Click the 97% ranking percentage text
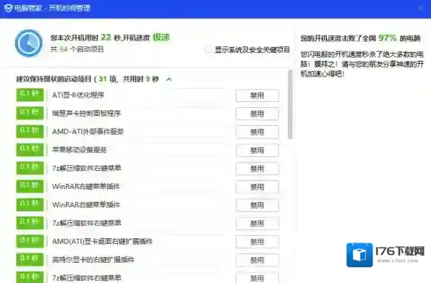This screenshot has height=283, width=431. (x=388, y=38)
